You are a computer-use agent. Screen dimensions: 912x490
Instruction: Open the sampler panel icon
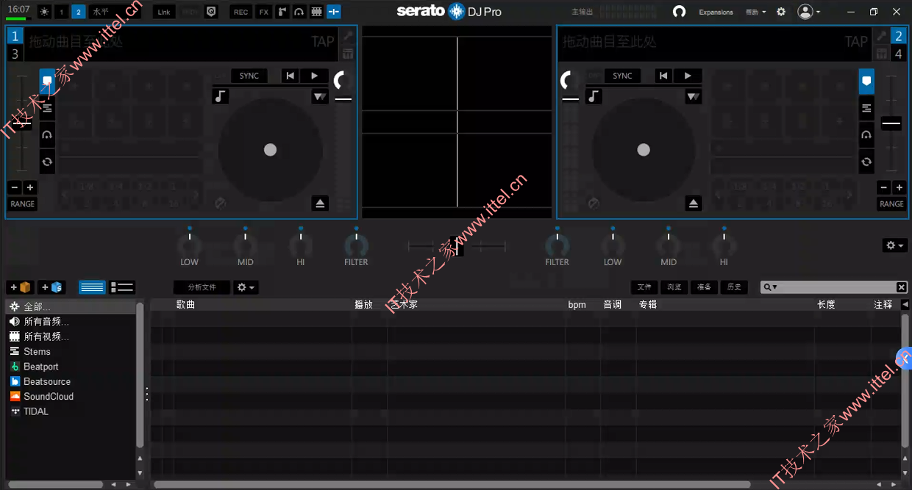click(x=282, y=12)
